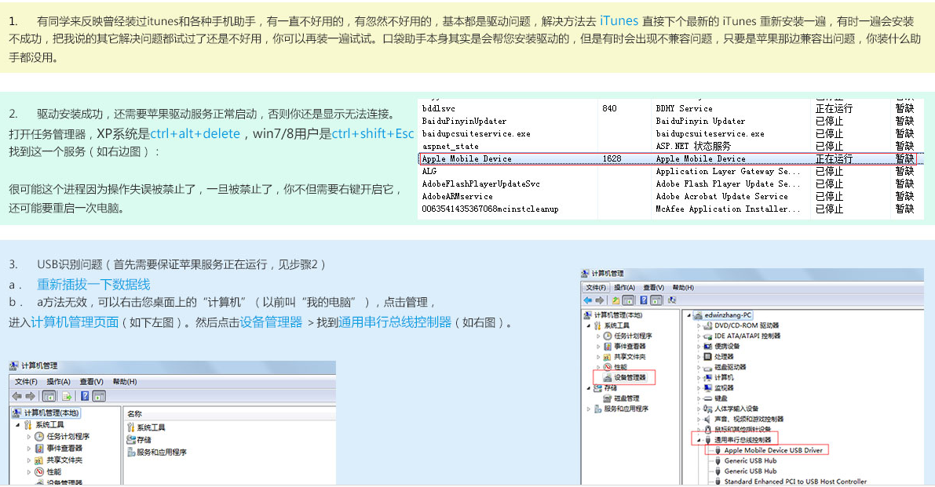Select 设备管理器 in the Device Manager window tree

pyautogui.click(x=625, y=377)
